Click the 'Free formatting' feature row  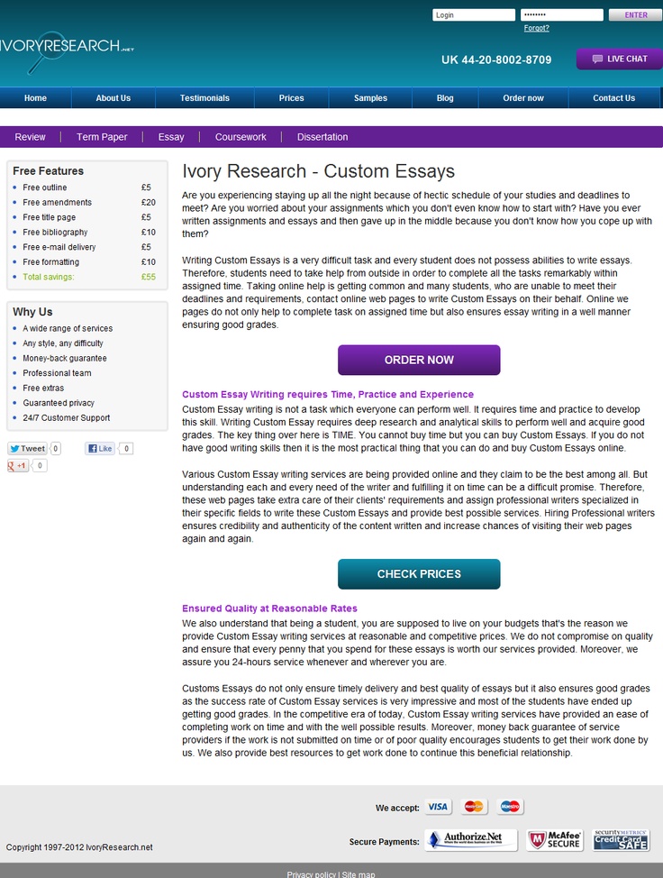pyautogui.click(x=84, y=262)
